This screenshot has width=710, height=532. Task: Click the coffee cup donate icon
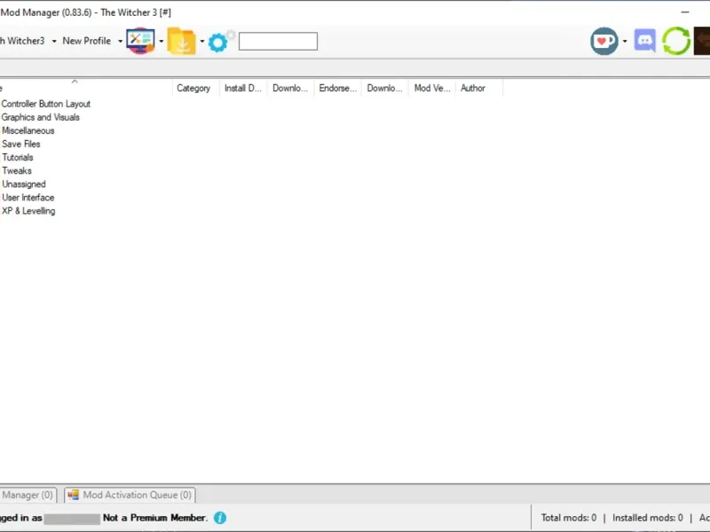[x=604, y=41]
